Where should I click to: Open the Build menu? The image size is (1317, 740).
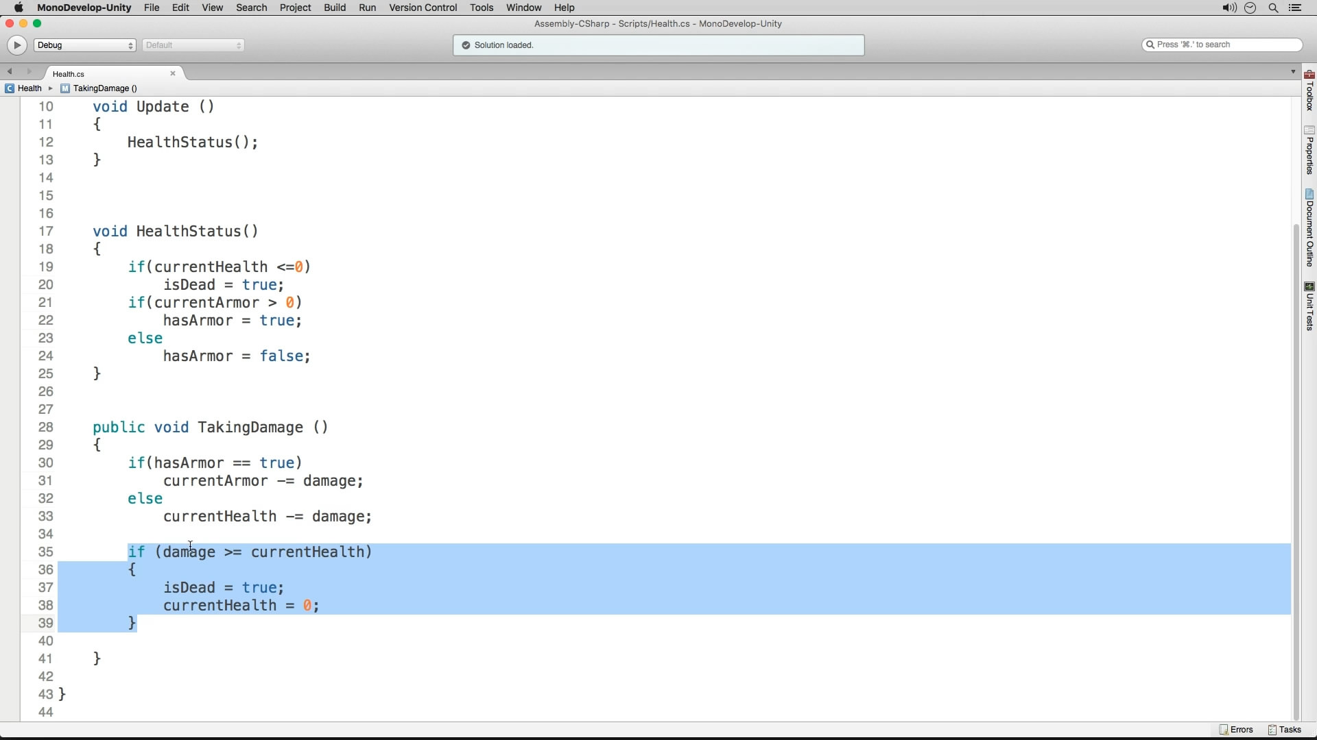click(335, 8)
